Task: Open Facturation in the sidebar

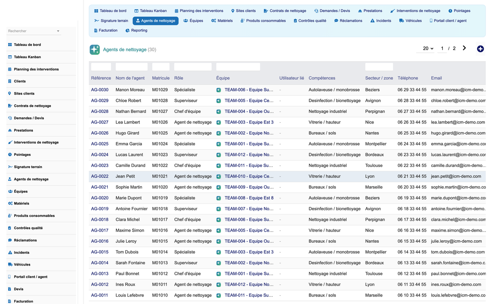Action: (23, 301)
